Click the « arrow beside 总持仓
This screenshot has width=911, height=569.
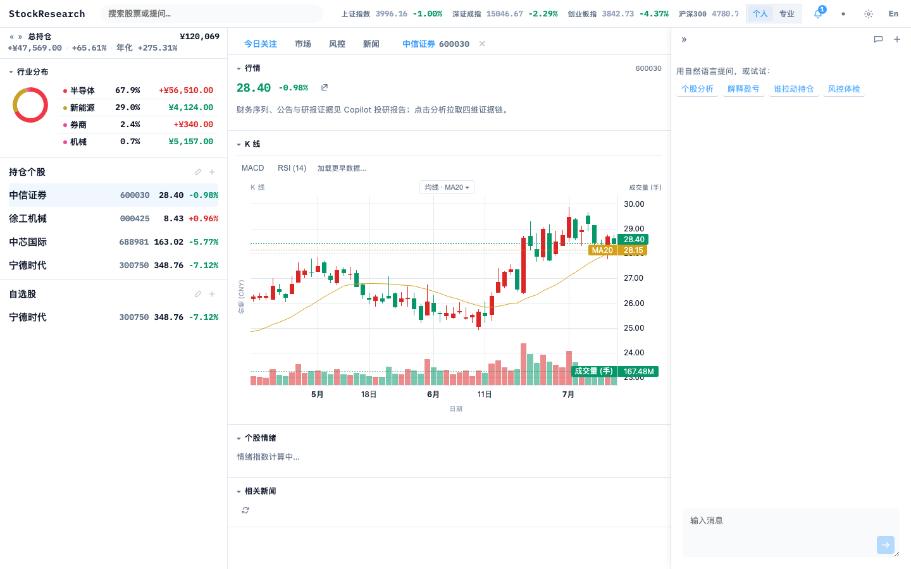pos(11,37)
